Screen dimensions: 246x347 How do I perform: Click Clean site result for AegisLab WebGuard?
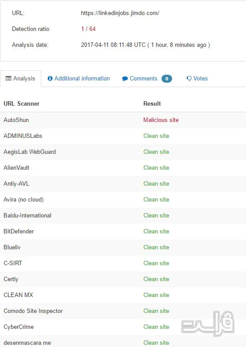(x=156, y=152)
